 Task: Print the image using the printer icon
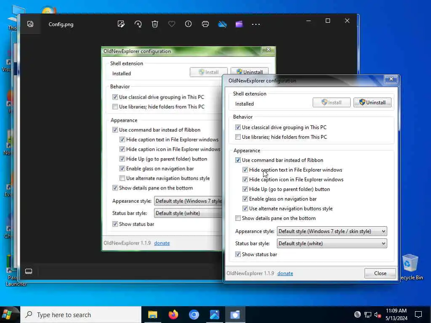205,24
